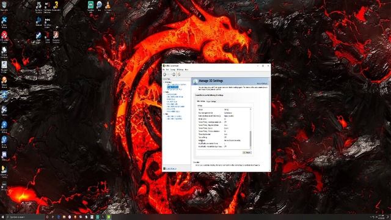The image size is (391, 220).
Task: Open the 3D Settings menu
Action: click(180, 70)
